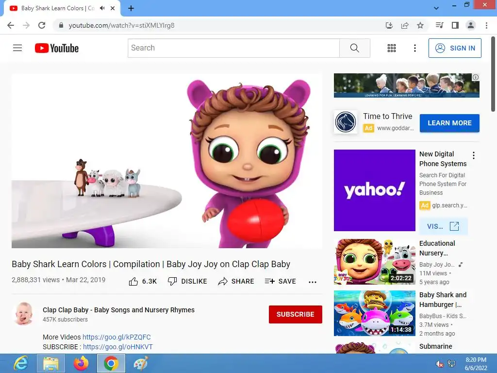This screenshot has width=497, height=373.
Task: Install app icon in address bar
Action: coord(389,25)
